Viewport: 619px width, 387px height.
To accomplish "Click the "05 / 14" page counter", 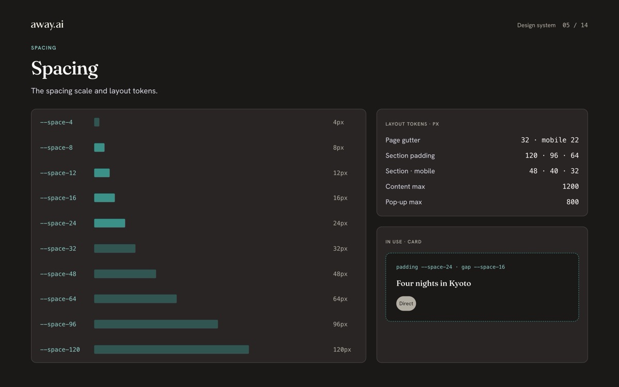I will pos(575,25).
